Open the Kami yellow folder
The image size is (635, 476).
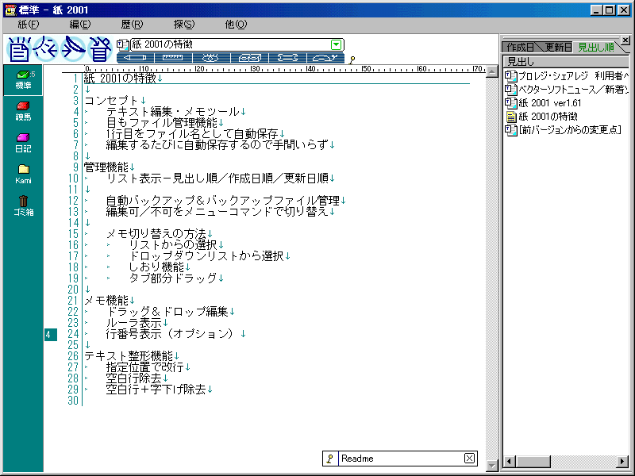[x=23, y=174]
